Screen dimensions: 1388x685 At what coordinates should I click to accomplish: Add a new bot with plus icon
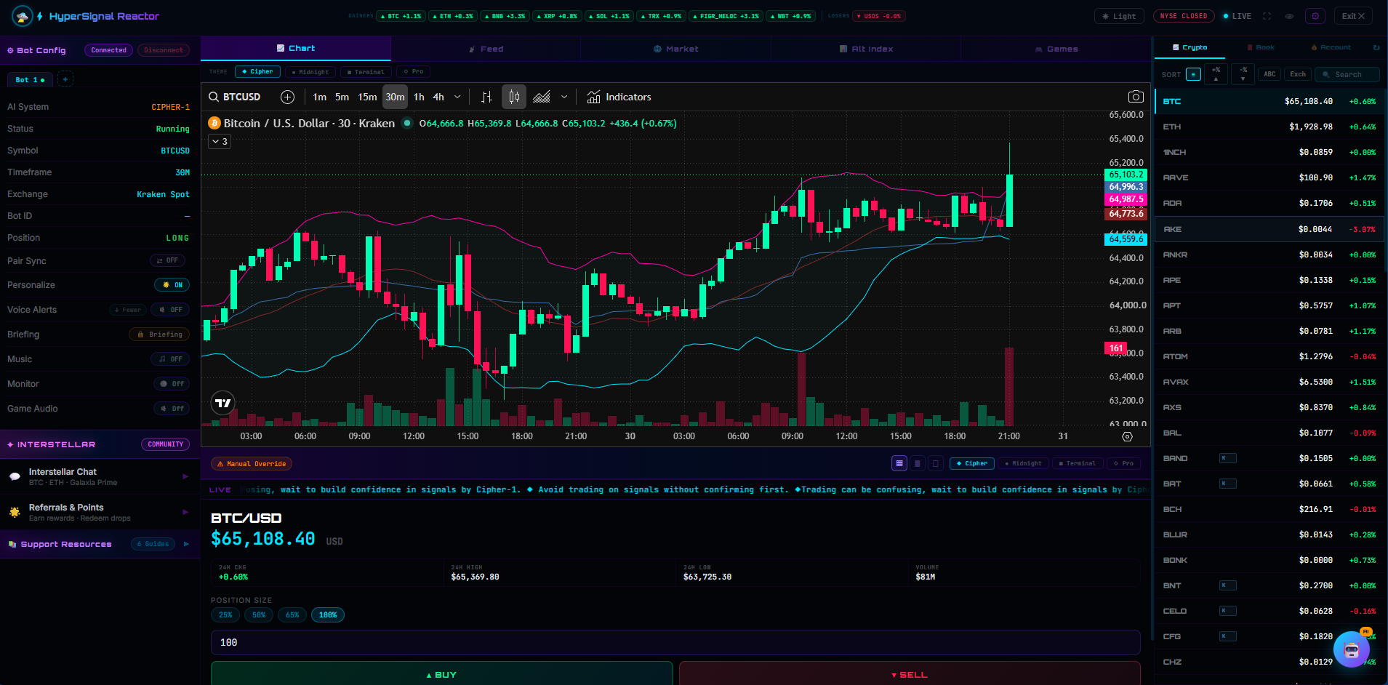(65, 79)
